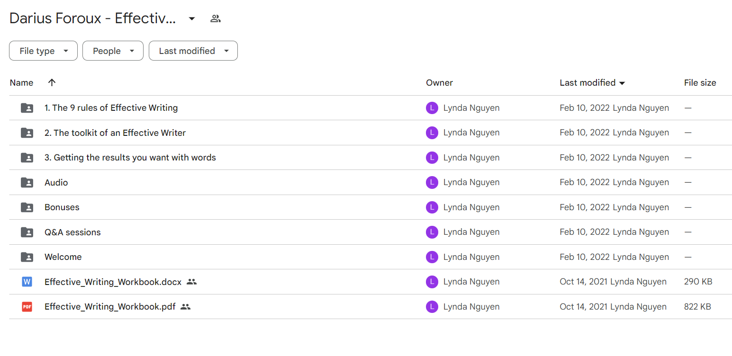
Task: Click folder icon for 3. Getting the results
Action: [x=27, y=158]
